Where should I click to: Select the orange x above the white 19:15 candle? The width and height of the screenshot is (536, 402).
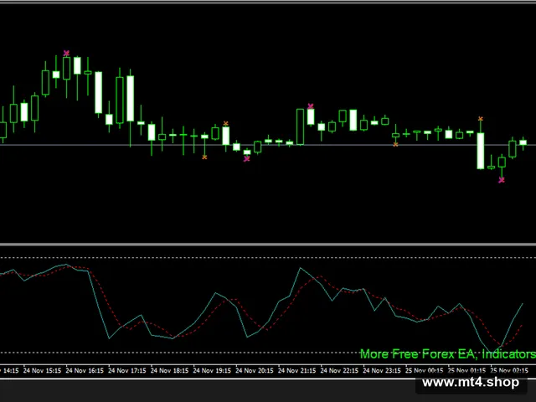[225, 123]
